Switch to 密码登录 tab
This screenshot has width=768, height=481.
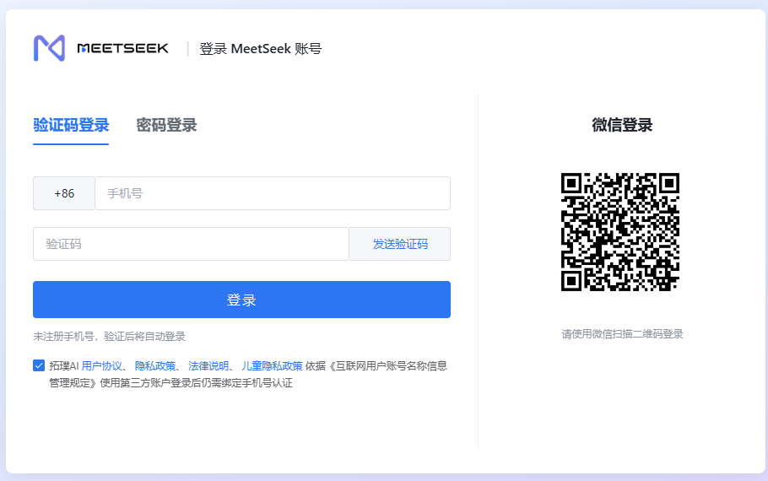click(x=166, y=125)
